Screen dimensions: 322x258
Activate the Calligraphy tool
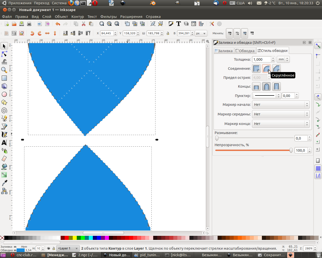click(4, 135)
